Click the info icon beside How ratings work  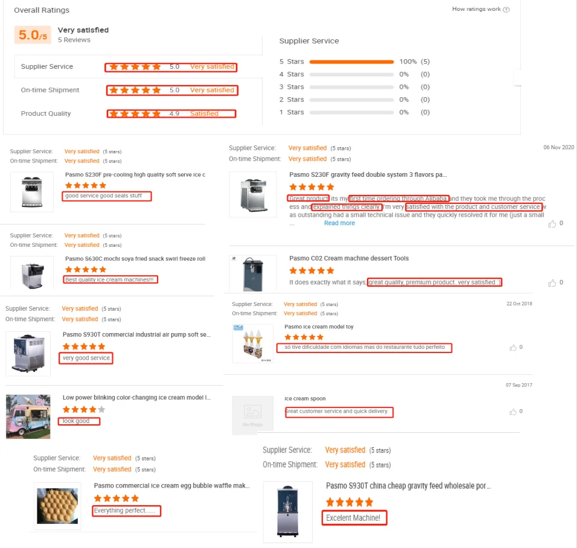506,10
